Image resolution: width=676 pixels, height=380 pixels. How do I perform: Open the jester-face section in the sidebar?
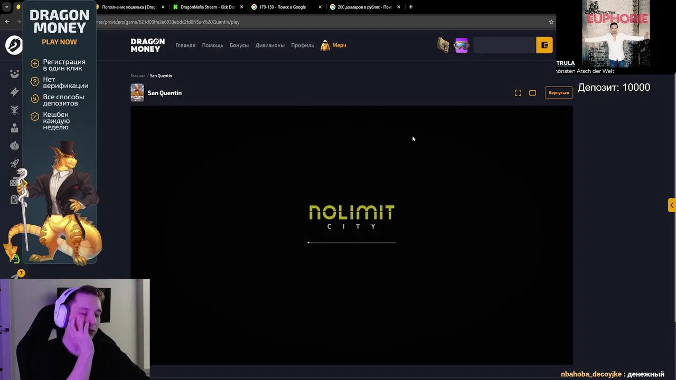pyautogui.click(x=14, y=74)
